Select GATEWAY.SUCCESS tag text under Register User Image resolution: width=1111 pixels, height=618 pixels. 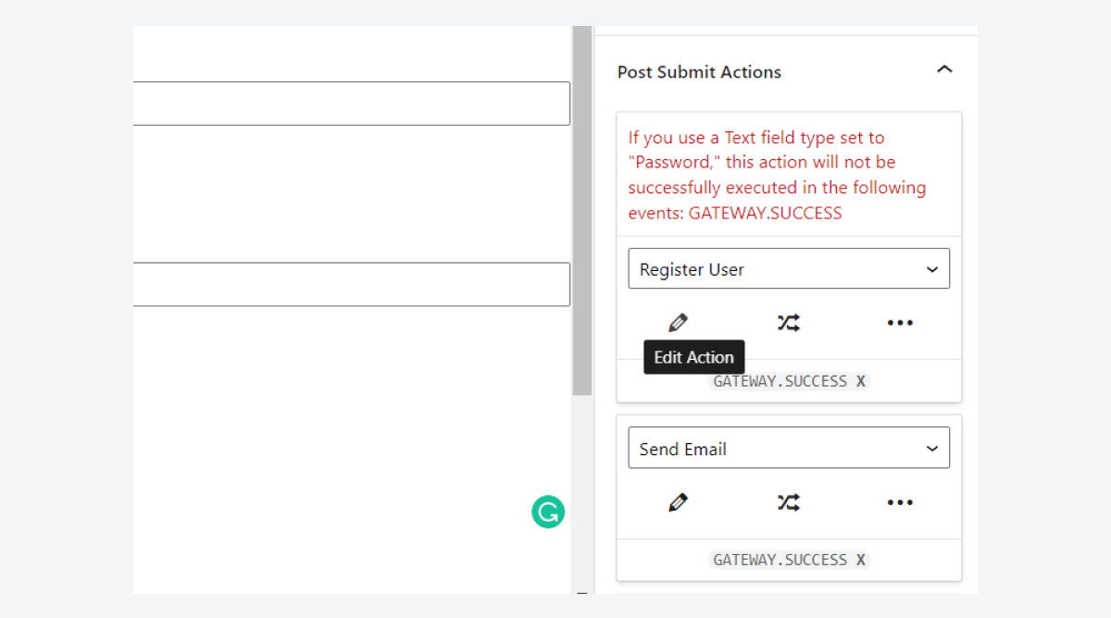[780, 381]
